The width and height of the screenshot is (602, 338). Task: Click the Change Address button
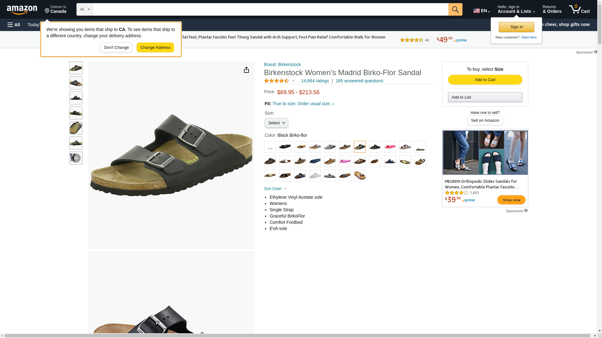click(155, 48)
